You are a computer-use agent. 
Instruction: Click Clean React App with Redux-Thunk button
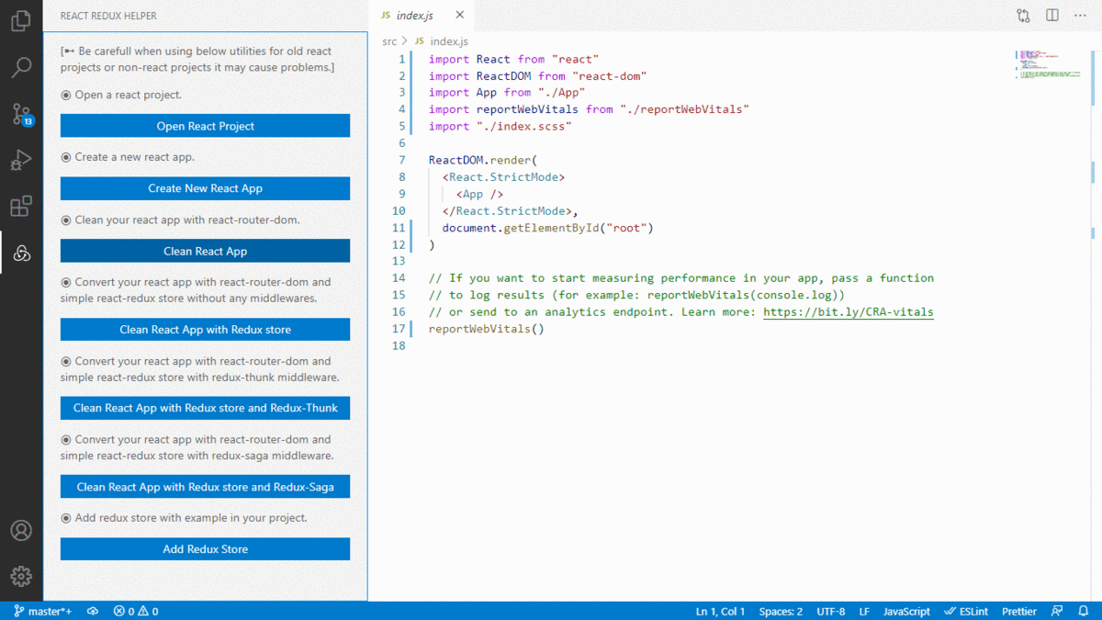205,408
